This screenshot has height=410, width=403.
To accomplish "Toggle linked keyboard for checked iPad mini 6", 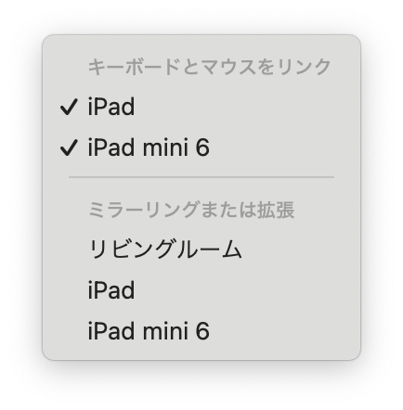I will [x=201, y=147].
